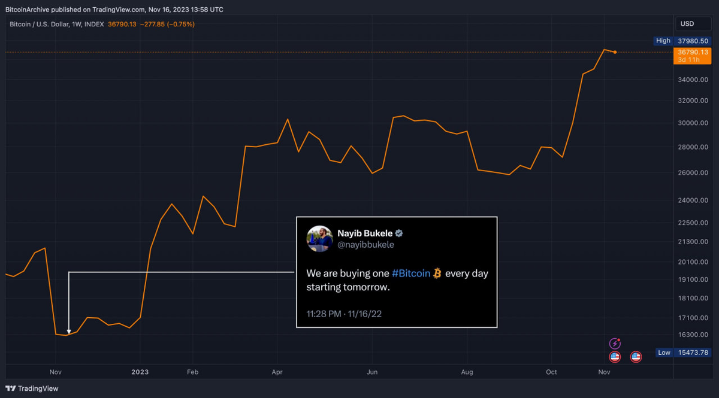
Task: Click the Jun label on the time axis
Action: pos(372,372)
